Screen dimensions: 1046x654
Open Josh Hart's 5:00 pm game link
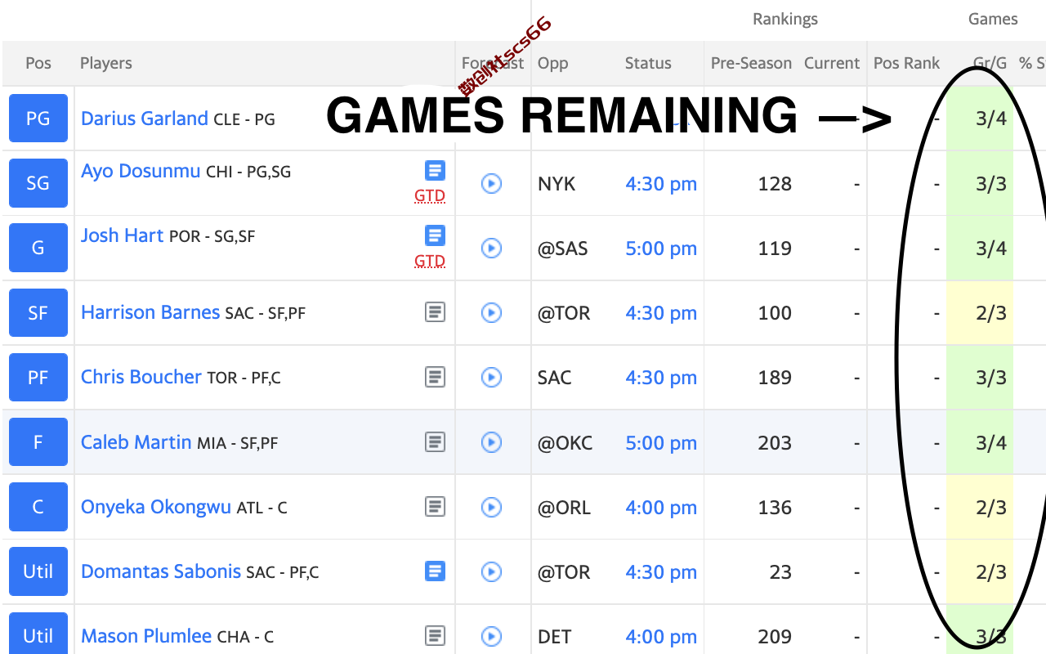click(x=661, y=249)
